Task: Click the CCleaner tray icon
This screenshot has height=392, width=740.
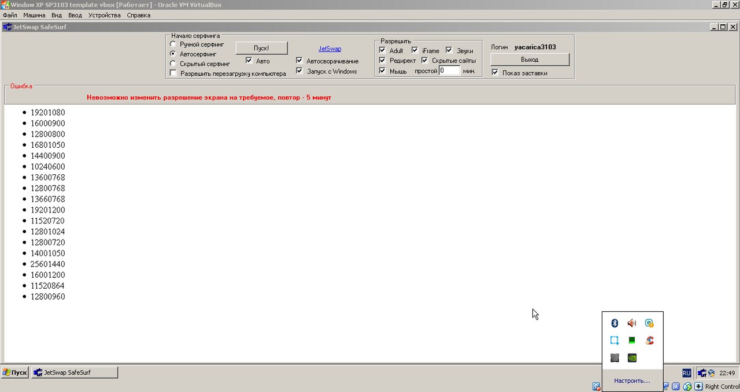Action: [650, 341]
